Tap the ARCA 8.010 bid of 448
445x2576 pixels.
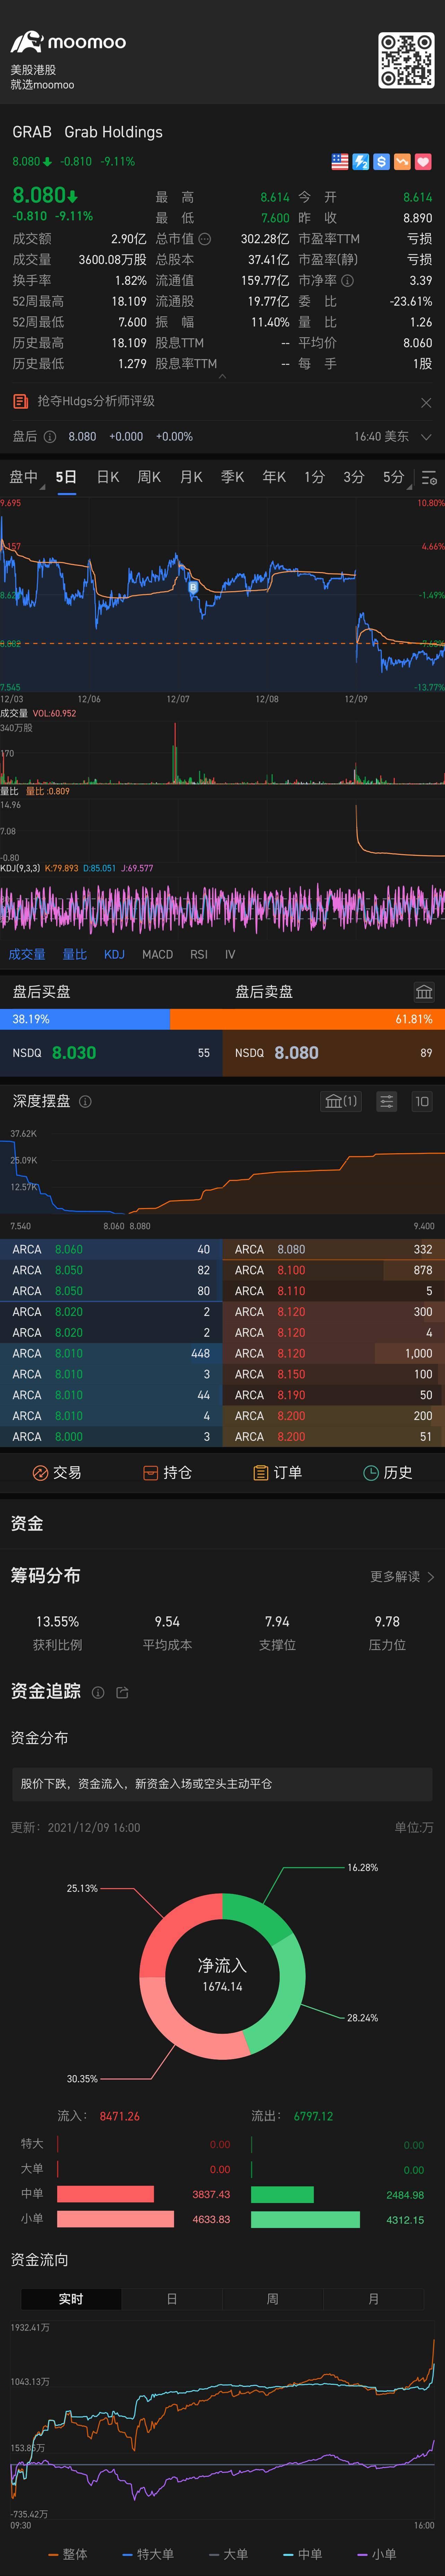pyautogui.click(x=111, y=1353)
